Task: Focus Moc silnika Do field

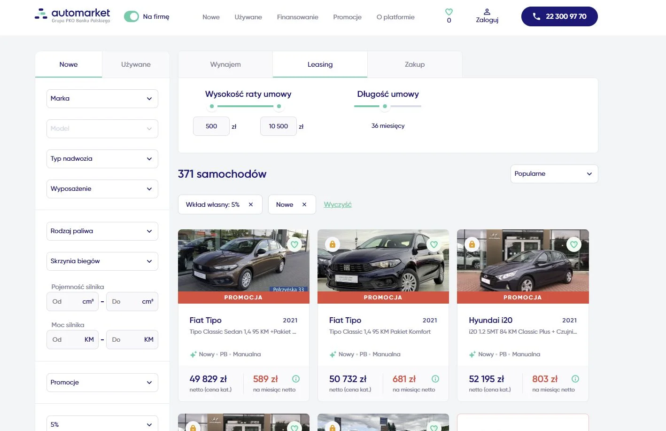Action: click(x=132, y=340)
